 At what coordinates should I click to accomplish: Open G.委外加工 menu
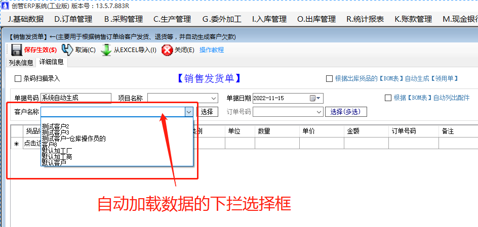(x=222, y=19)
